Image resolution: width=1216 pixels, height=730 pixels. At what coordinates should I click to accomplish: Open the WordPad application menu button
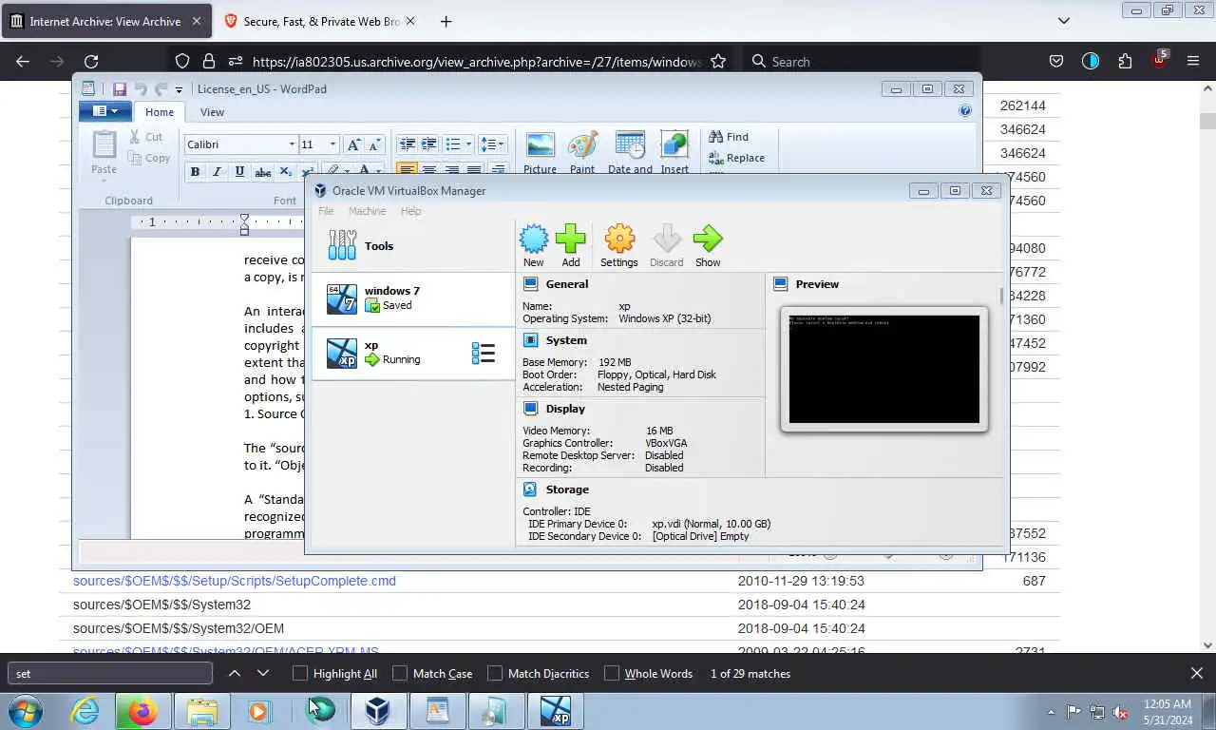pos(105,111)
